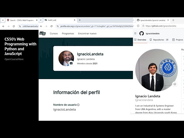Click the GitHub avatar picture
This screenshot has height=138, width=184.
pyautogui.click(x=156, y=70)
